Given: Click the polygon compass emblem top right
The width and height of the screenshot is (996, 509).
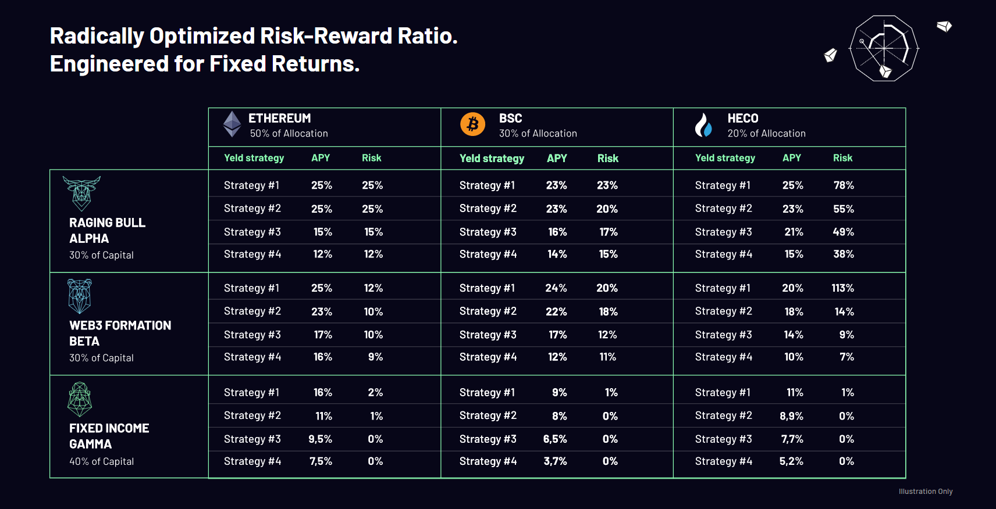Looking at the screenshot, I should click(884, 48).
